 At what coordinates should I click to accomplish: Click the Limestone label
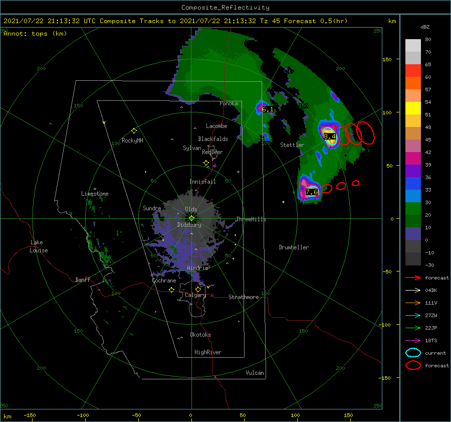point(95,194)
